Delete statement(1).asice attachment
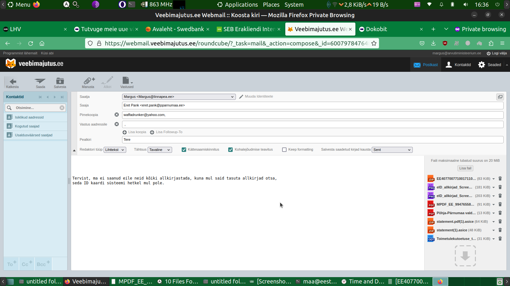 (x=500, y=230)
